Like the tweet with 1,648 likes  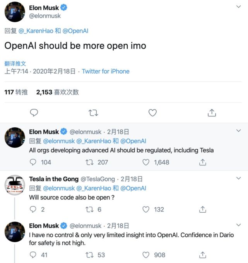146,162
